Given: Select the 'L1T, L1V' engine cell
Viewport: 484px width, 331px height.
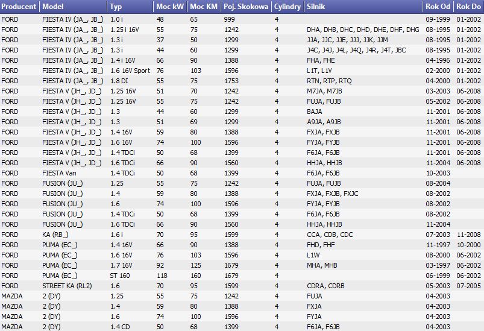Looking at the screenshot, I should pos(319,71).
